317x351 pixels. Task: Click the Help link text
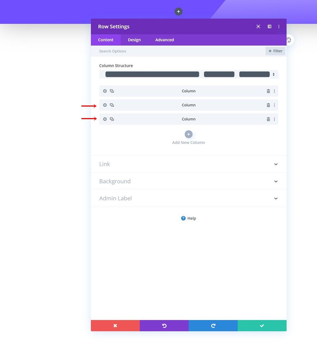[192, 218]
